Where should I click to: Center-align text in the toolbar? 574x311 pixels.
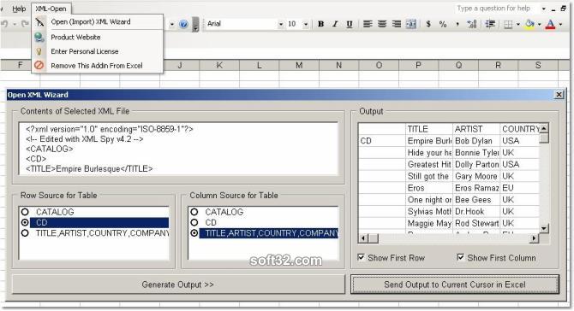(382, 24)
